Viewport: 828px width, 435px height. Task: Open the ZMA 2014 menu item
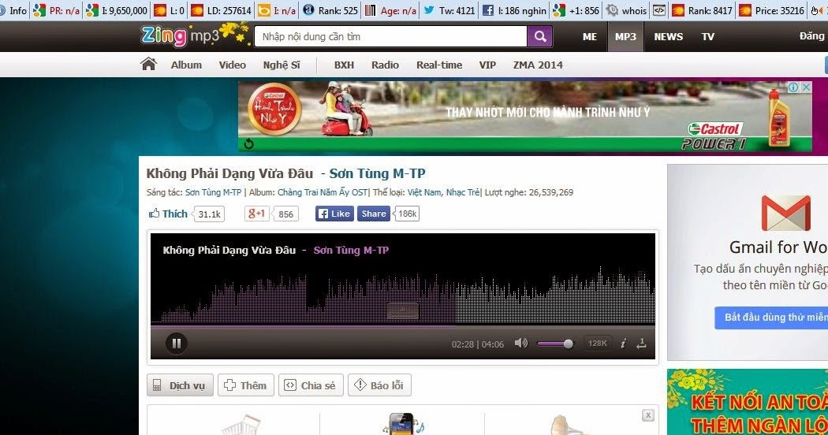click(x=538, y=65)
